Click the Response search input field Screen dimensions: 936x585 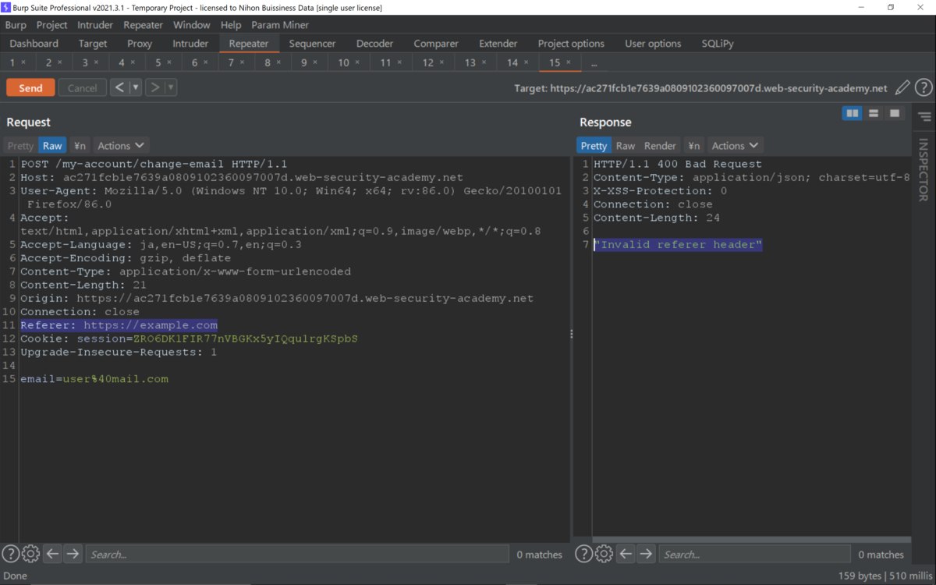point(754,554)
